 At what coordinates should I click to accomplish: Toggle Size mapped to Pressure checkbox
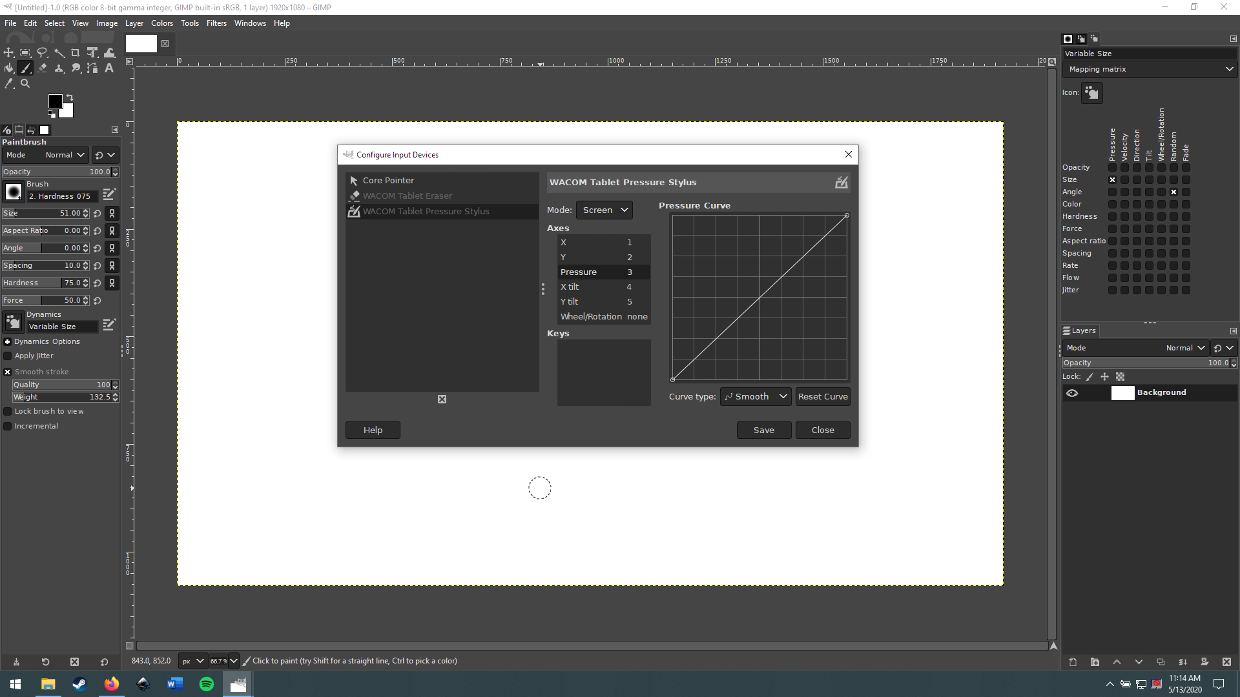(1112, 180)
